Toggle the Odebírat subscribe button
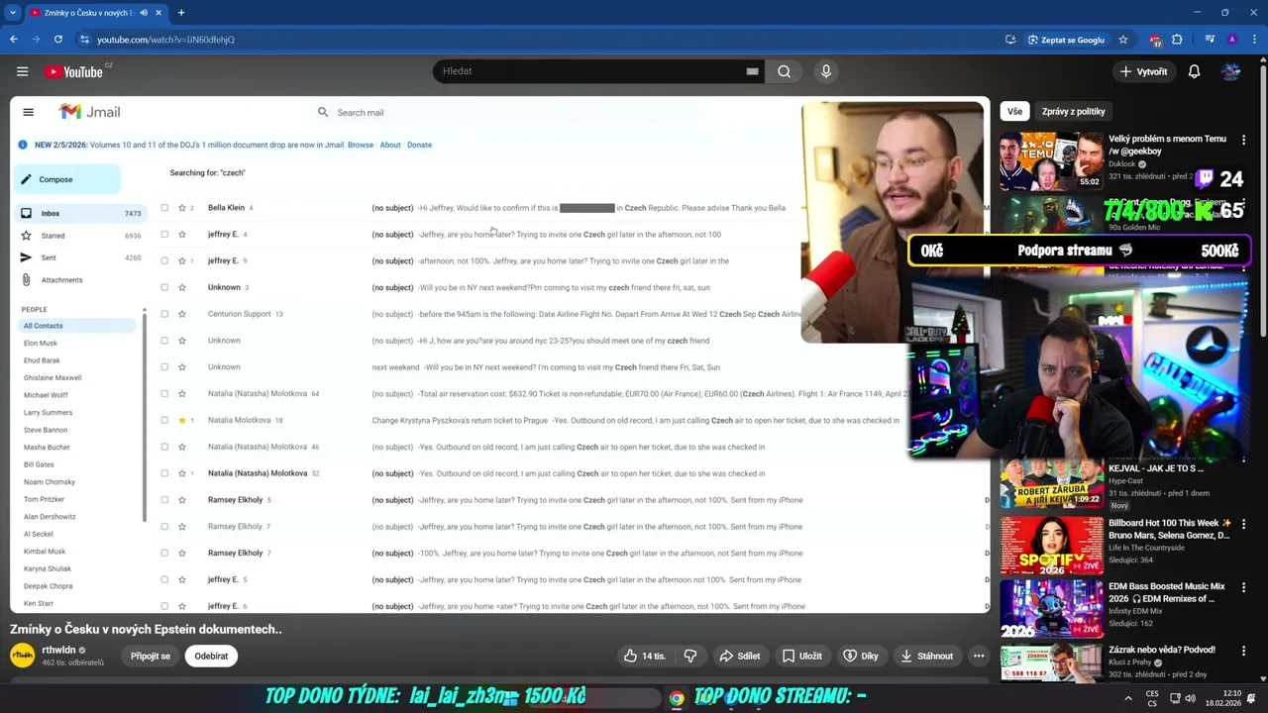Viewport: 1268px width, 713px height. point(211,656)
